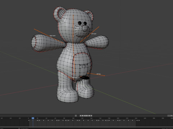The height and width of the screenshot is (129, 173).
Task: Jump to the timeline end frame
Action: 91,116
